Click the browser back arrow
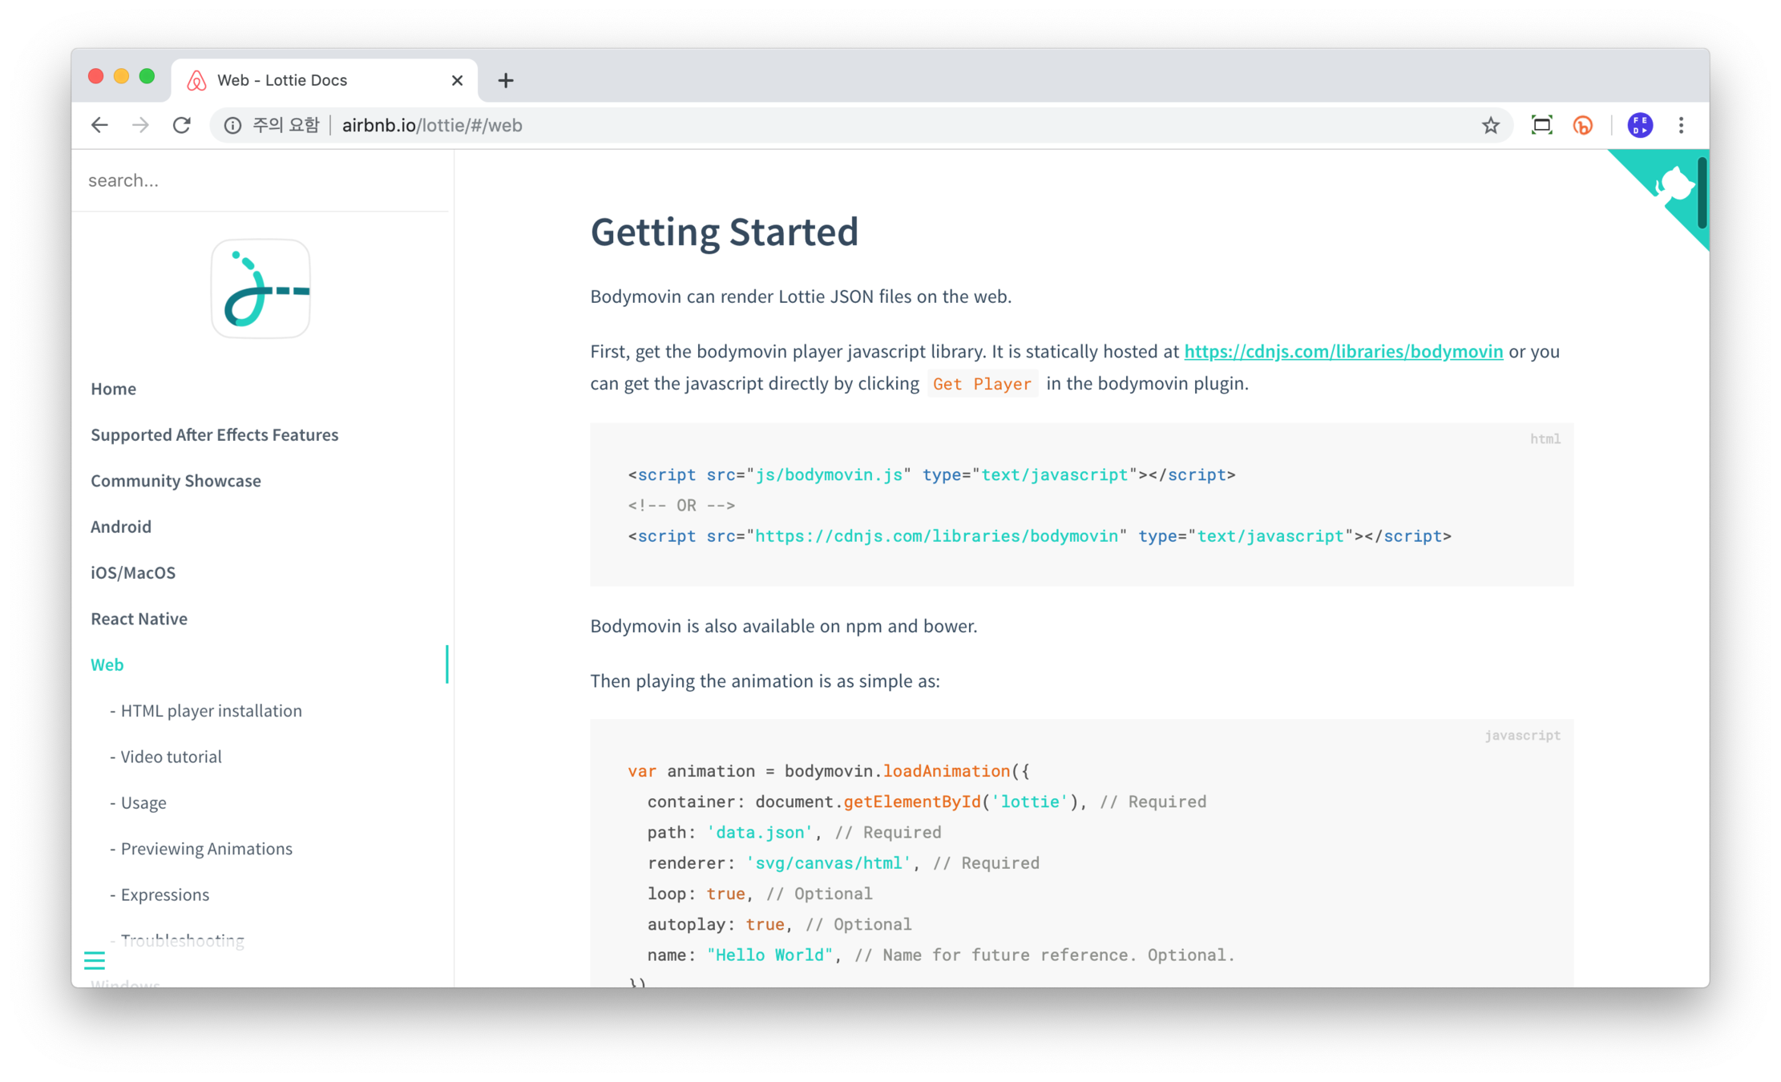The height and width of the screenshot is (1082, 1781). 99,125
